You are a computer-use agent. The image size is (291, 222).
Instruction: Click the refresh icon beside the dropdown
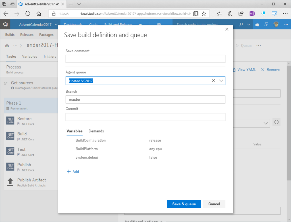click(276, 122)
